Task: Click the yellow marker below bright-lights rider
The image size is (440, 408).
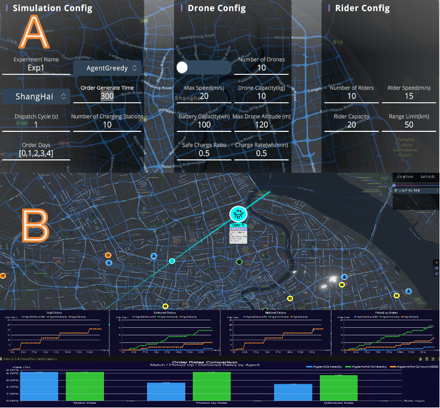Action: [342, 285]
